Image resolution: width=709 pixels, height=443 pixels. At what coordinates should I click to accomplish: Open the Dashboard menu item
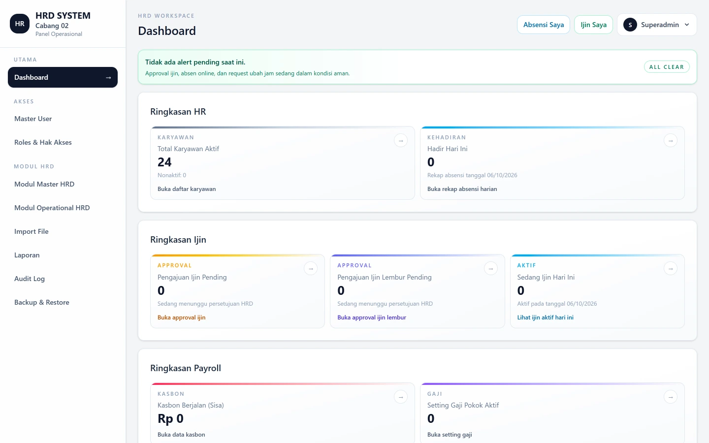click(x=63, y=77)
